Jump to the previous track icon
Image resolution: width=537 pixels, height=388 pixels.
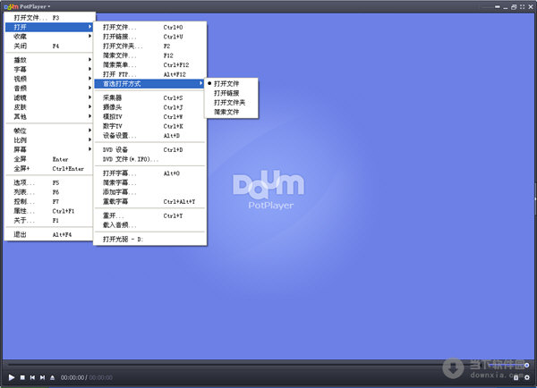coord(32,377)
